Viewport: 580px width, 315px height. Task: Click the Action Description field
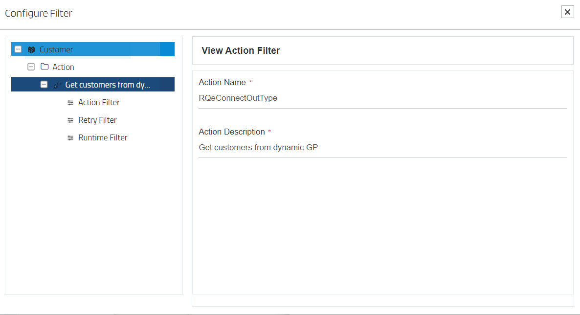coord(342,147)
